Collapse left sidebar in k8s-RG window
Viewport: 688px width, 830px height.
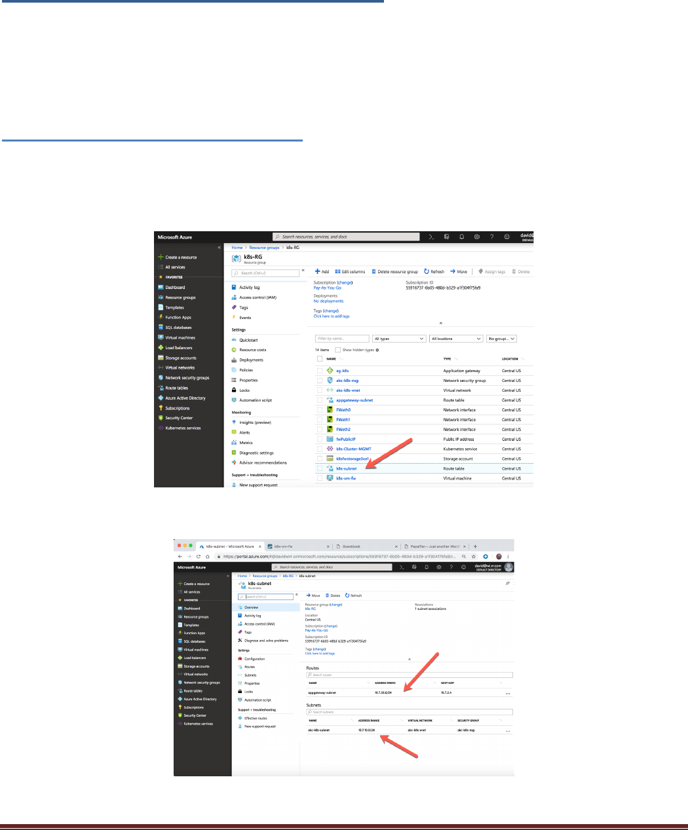[220, 248]
